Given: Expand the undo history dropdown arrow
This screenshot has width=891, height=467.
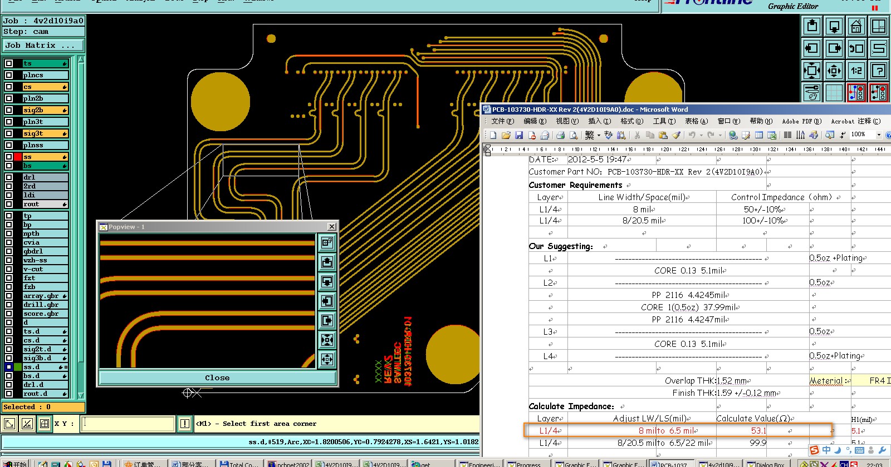Looking at the screenshot, I should point(701,135).
